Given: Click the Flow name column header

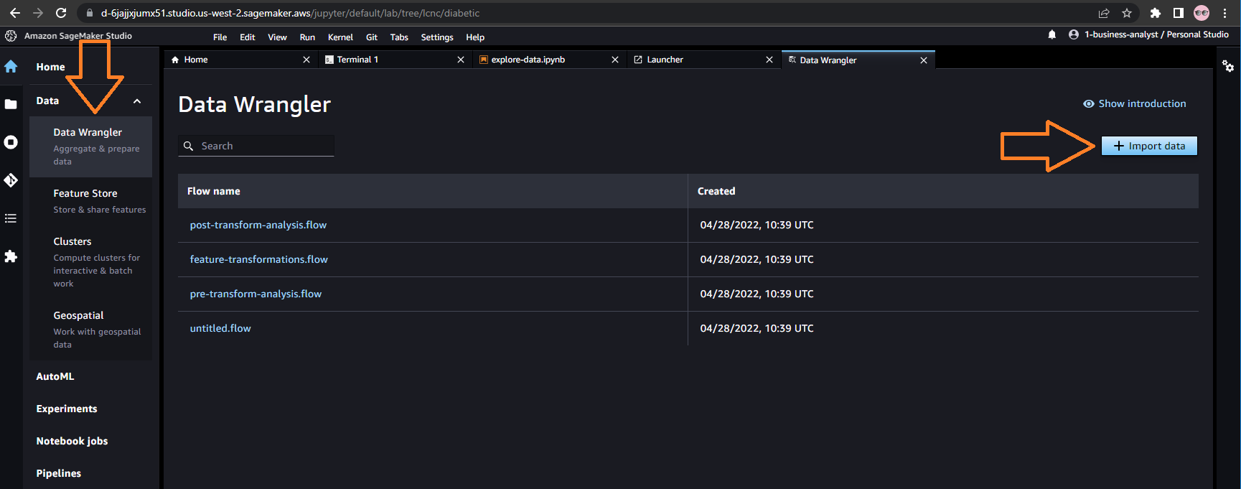Looking at the screenshot, I should point(433,191).
